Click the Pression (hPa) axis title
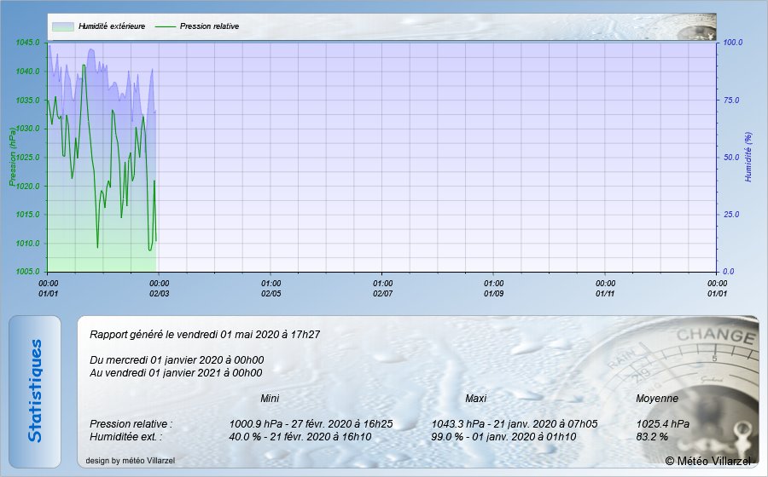 point(13,157)
